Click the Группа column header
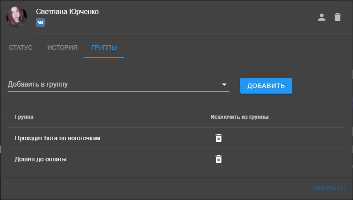 [x=24, y=117]
